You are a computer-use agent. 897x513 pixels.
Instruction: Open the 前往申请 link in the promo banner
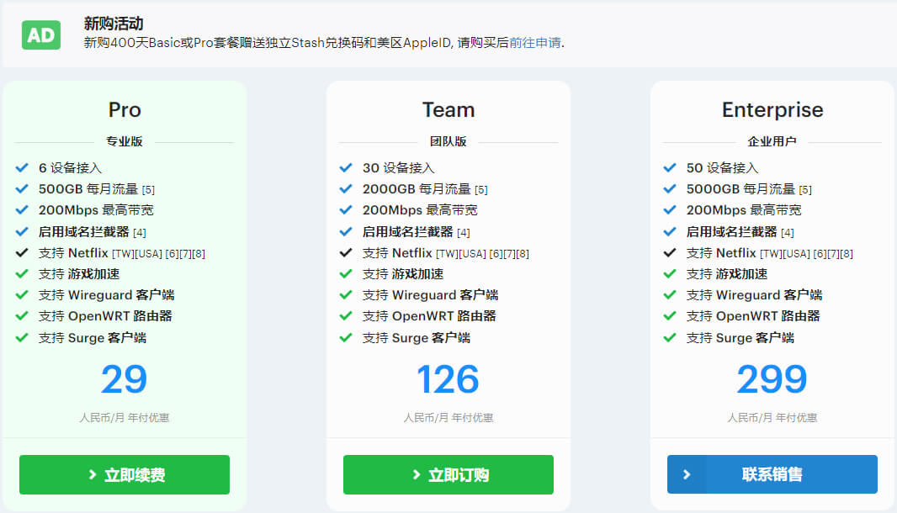[x=534, y=43]
